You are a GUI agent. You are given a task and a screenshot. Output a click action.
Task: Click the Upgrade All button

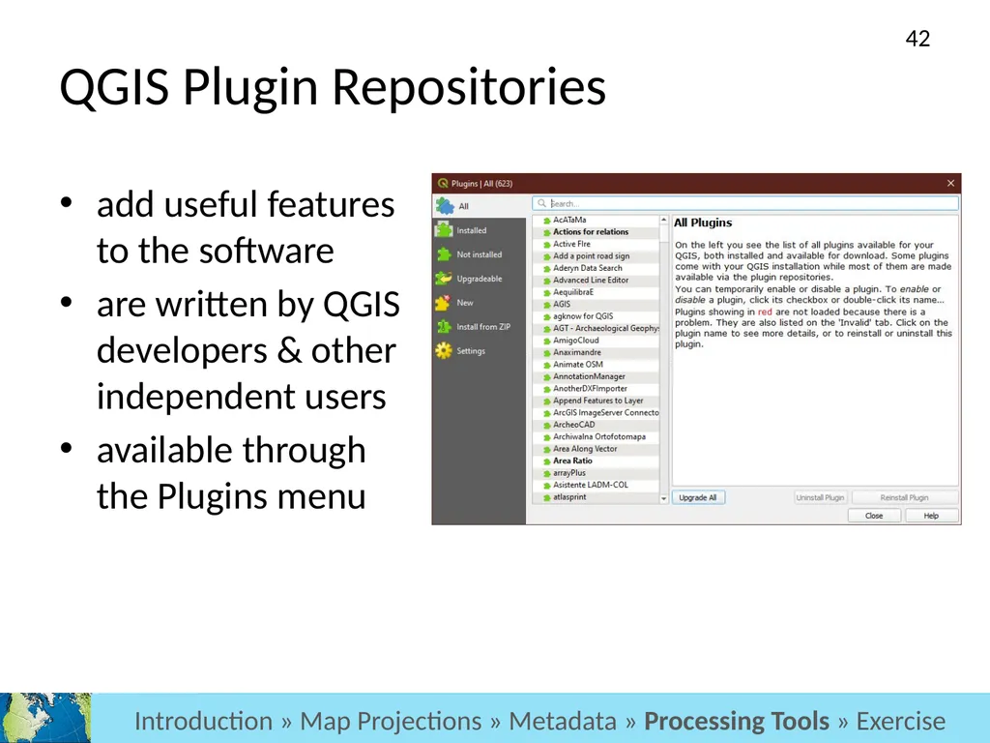(698, 497)
